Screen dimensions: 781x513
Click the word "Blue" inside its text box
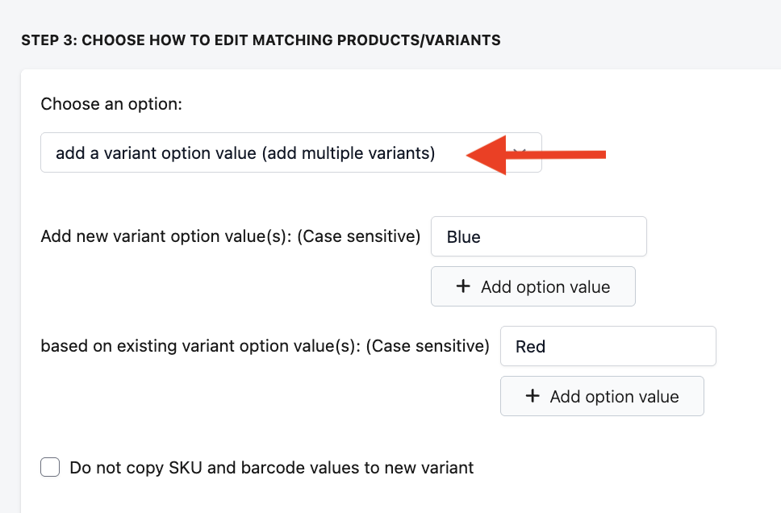[x=464, y=237]
